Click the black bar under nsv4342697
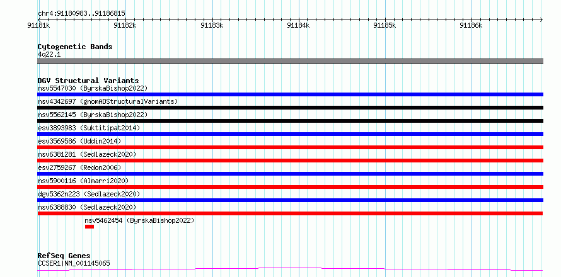561x277 pixels. [290, 108]
